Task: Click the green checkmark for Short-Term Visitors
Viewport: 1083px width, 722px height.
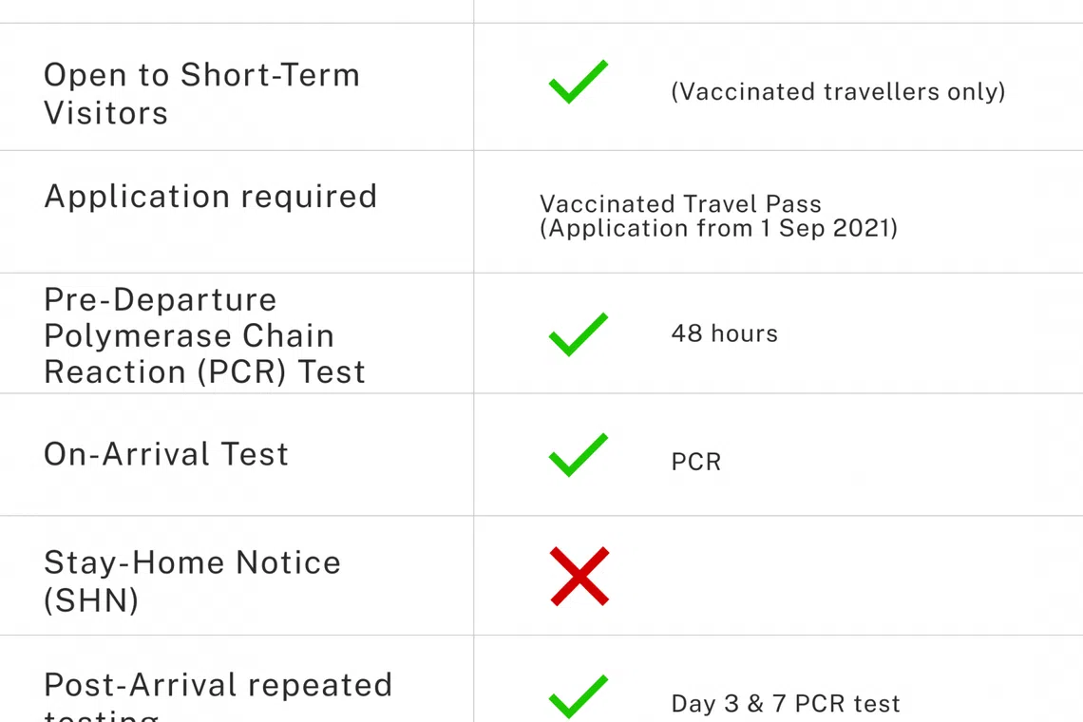Action: click(578, 82)
